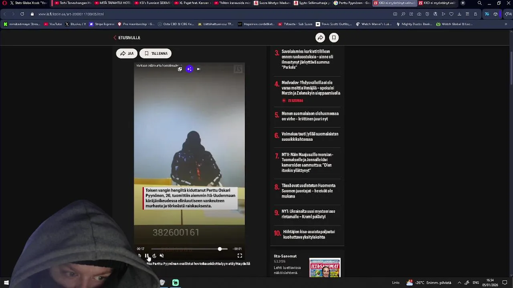The height and width of the screenshot is (288, 513).
Task: Go back via ETUSIVULLE link
Action: tap(127, 38)
